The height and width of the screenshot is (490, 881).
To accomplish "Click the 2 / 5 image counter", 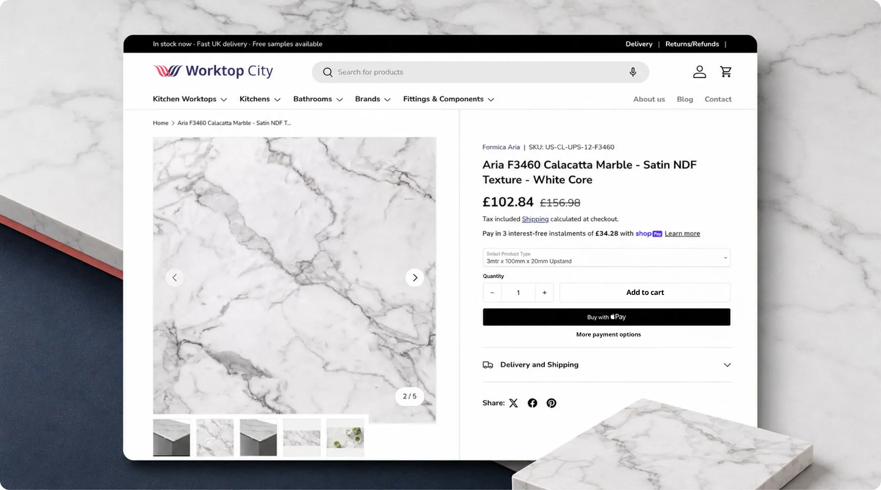I will pyautogui.click(x=410, y=396).
